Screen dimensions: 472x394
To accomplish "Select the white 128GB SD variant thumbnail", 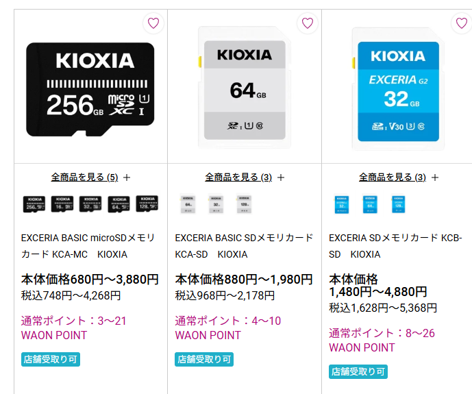I will coord(245,204).
